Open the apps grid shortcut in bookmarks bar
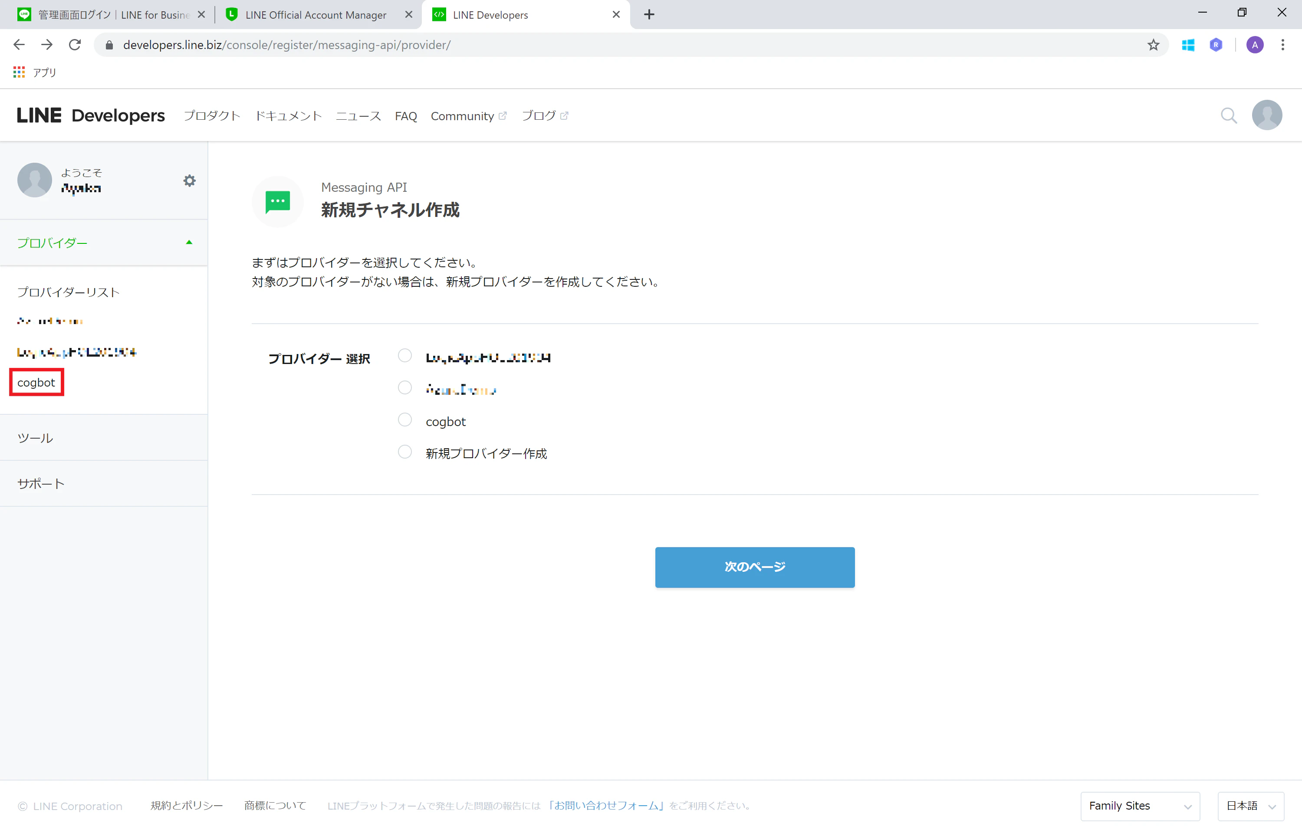 click(20, 72)
